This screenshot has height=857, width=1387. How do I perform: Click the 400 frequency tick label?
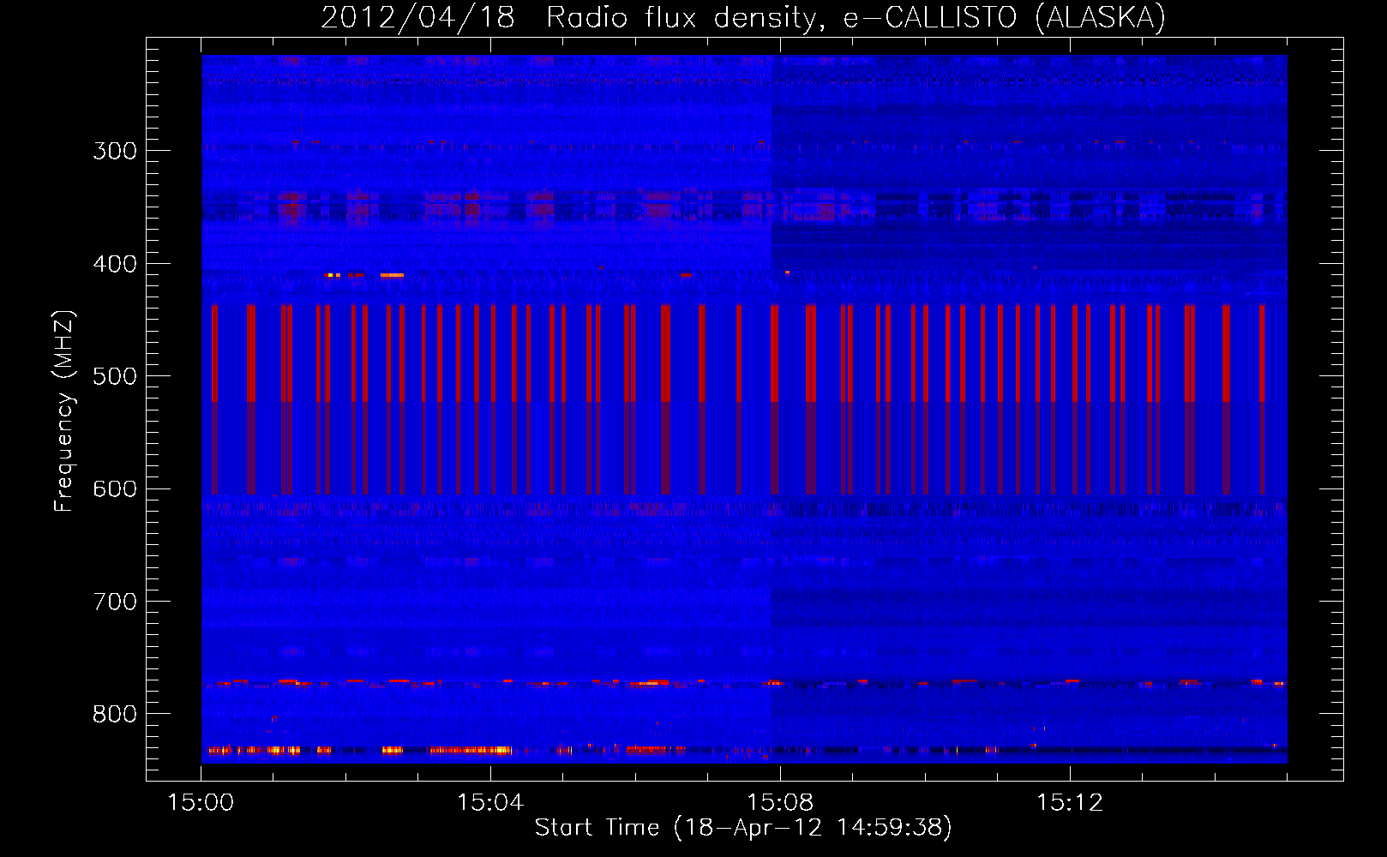click(115, 264)
